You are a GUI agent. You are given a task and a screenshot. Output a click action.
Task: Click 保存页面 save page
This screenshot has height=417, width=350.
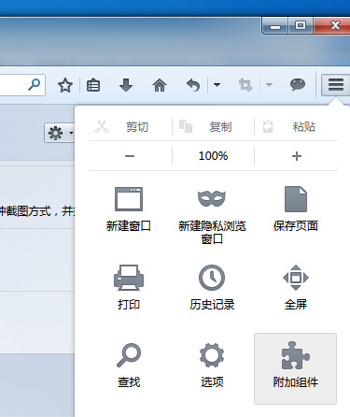coord(296,209)
